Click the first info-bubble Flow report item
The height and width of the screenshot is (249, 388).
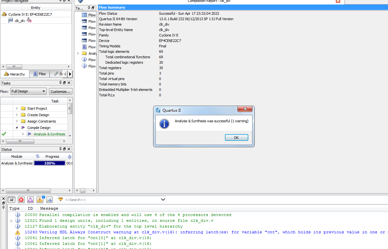coord(84,60)
